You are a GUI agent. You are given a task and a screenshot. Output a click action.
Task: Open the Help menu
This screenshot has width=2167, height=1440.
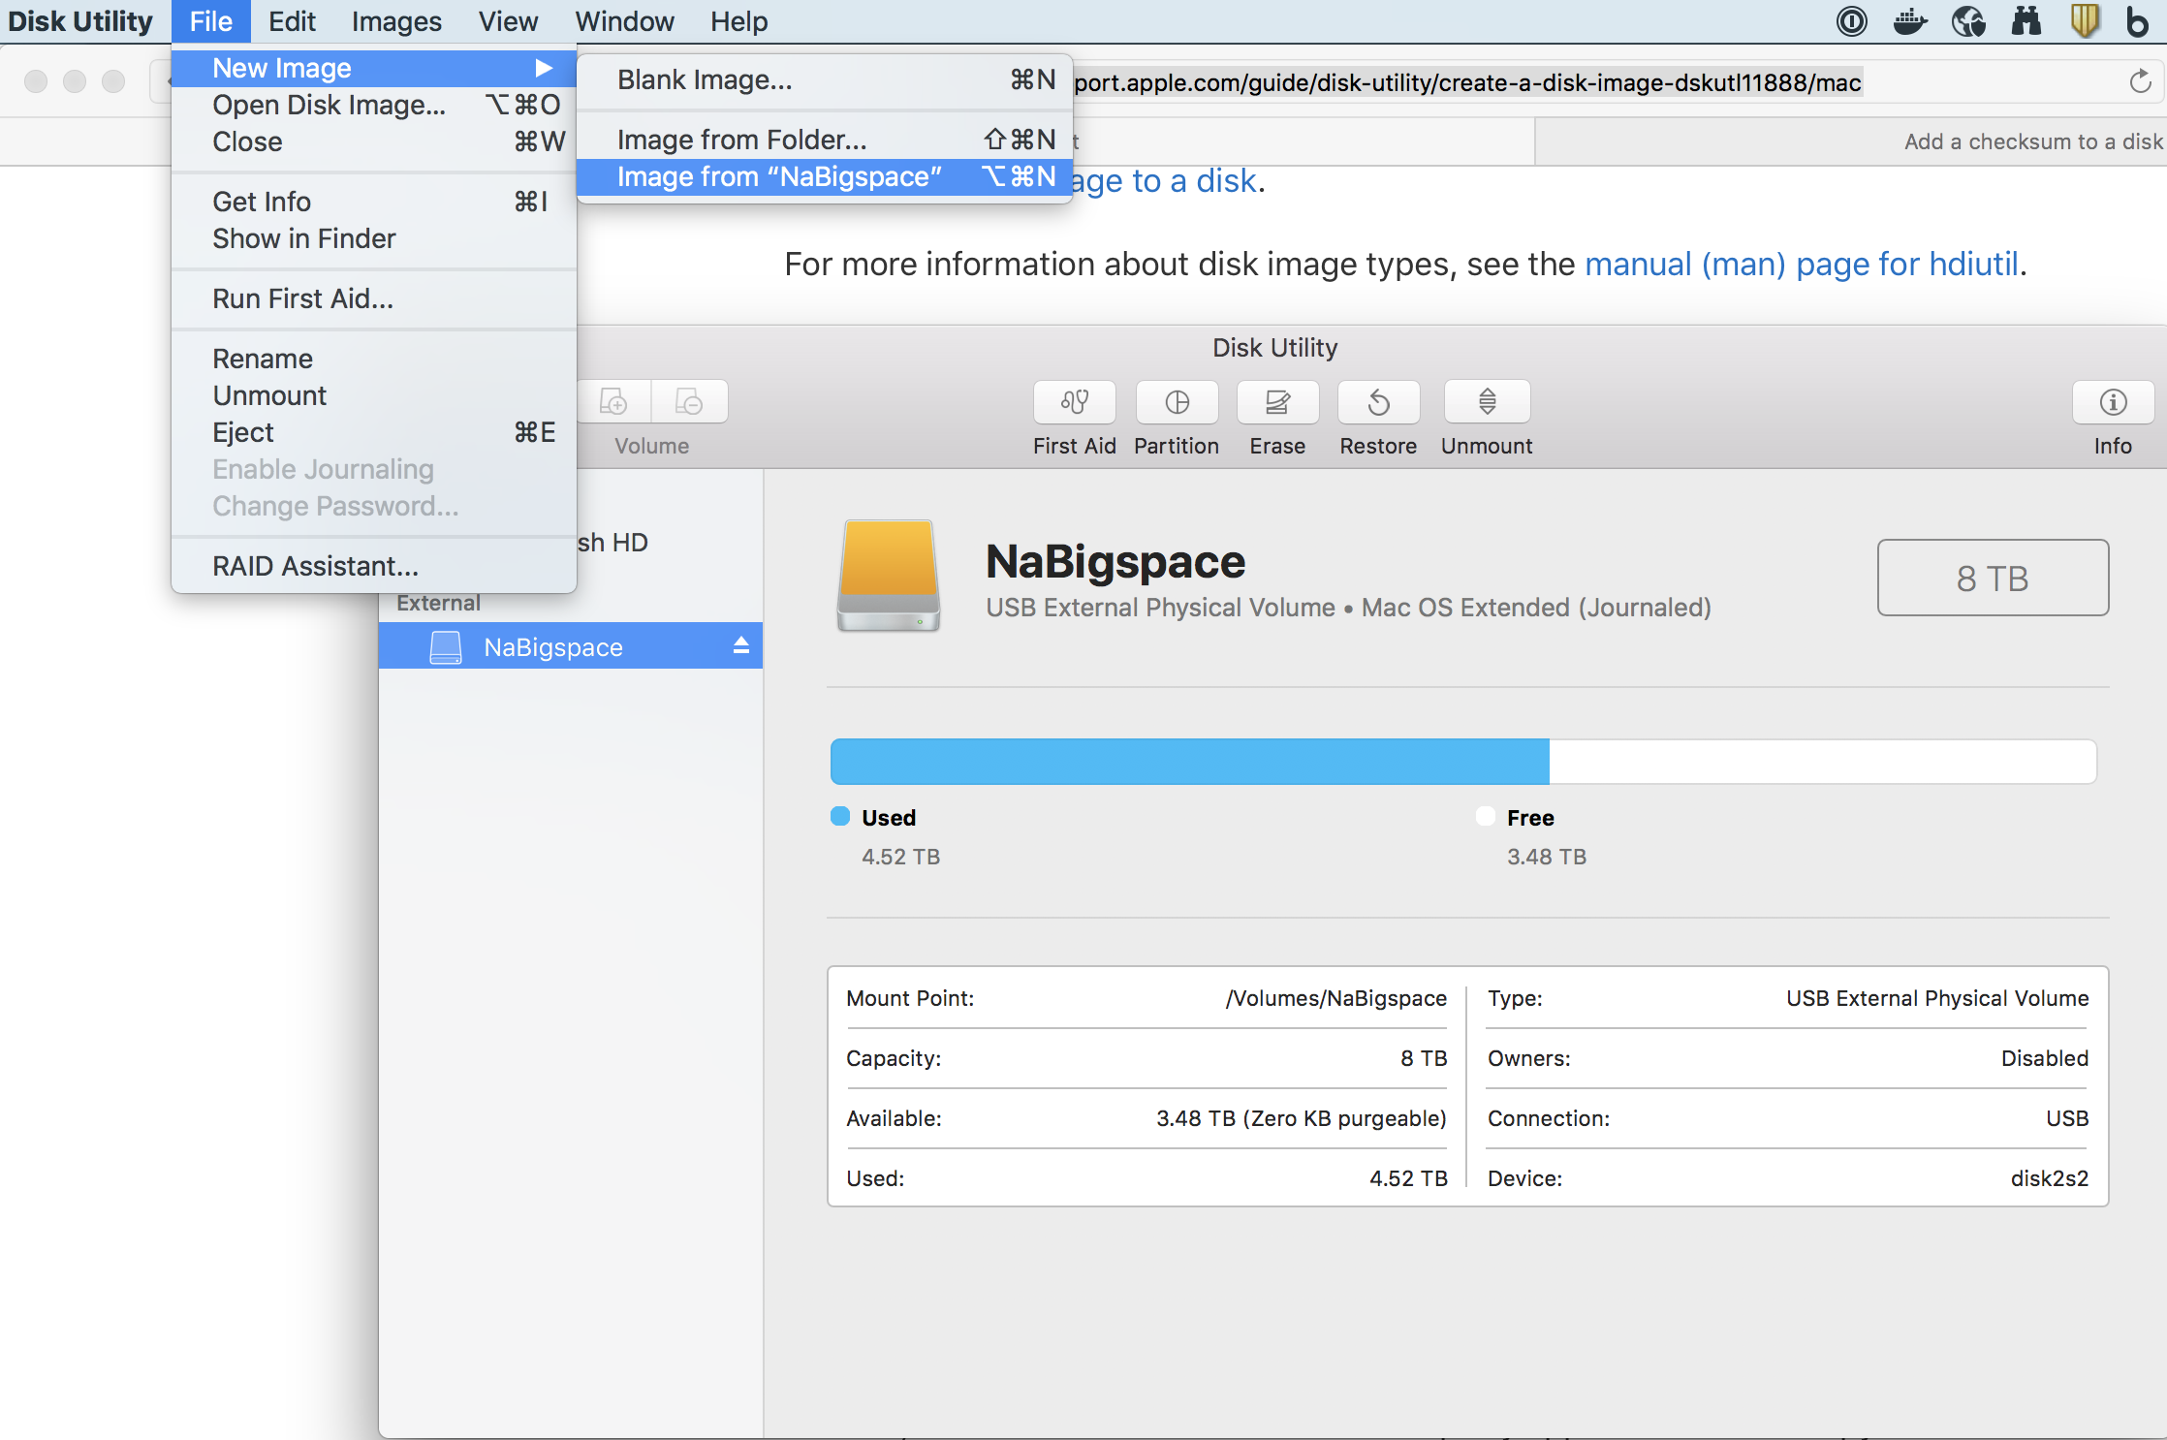click(738, 21)
